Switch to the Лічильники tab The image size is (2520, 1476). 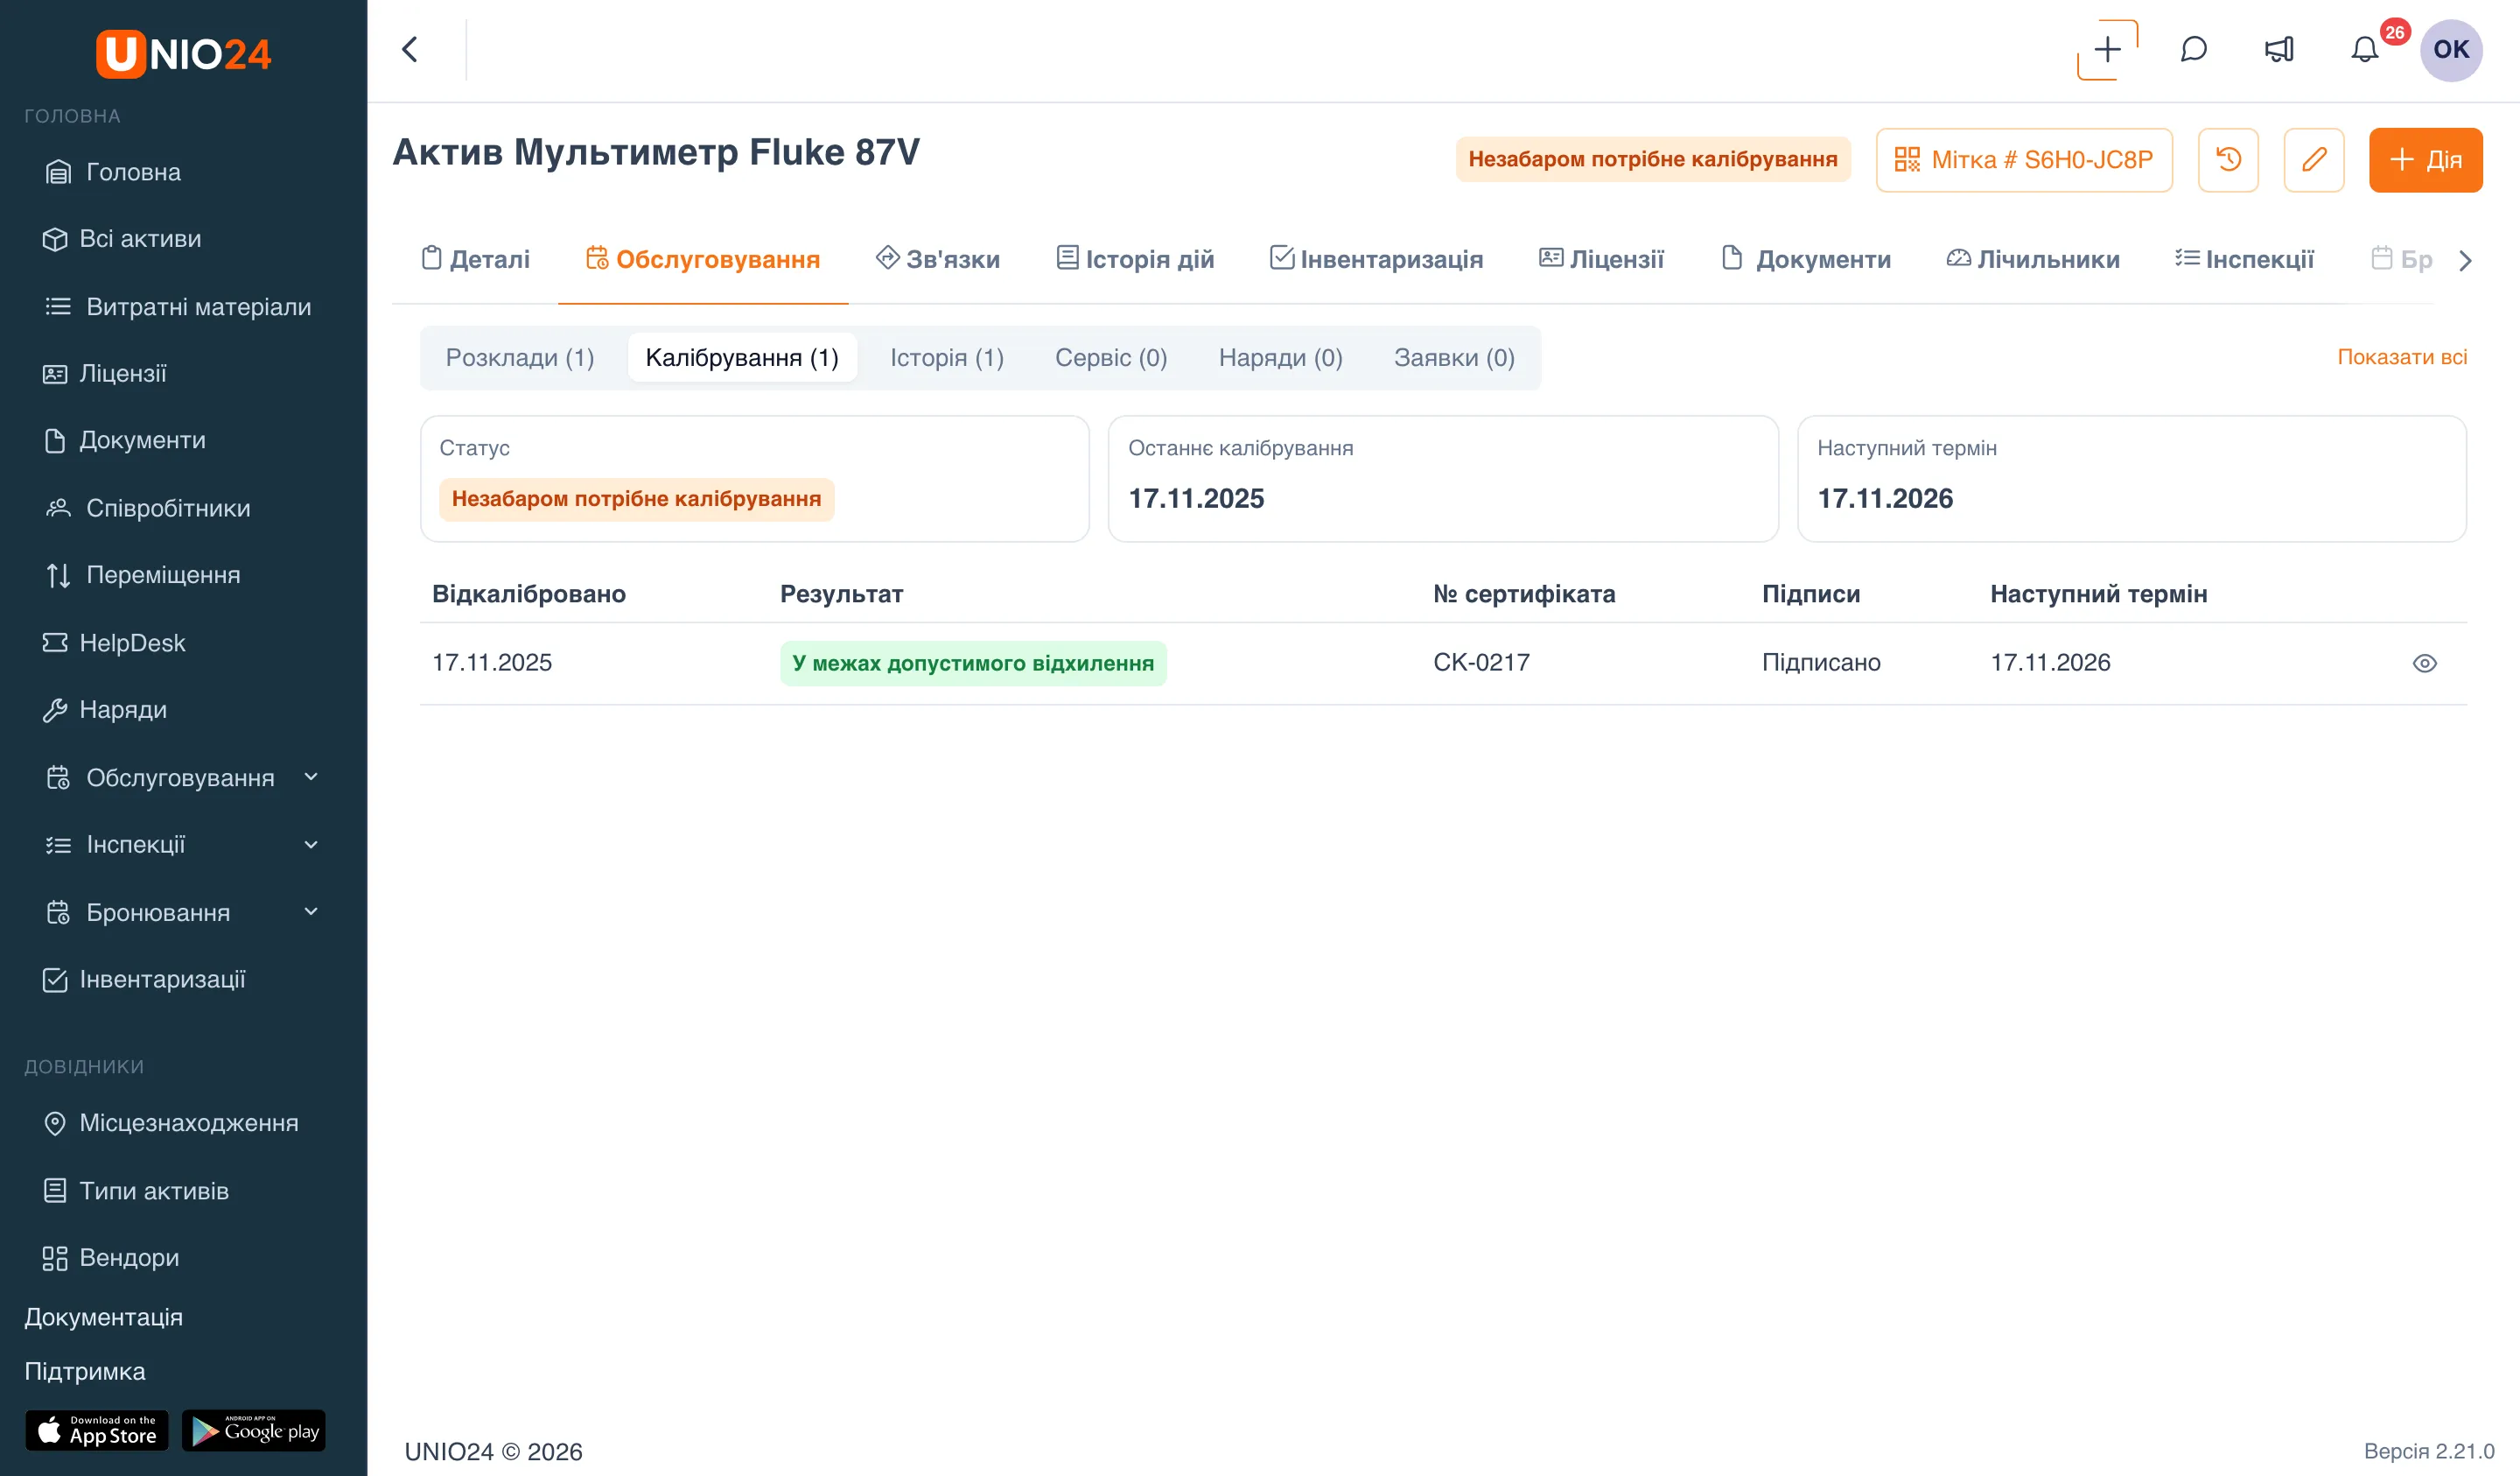coord(2032,259)
